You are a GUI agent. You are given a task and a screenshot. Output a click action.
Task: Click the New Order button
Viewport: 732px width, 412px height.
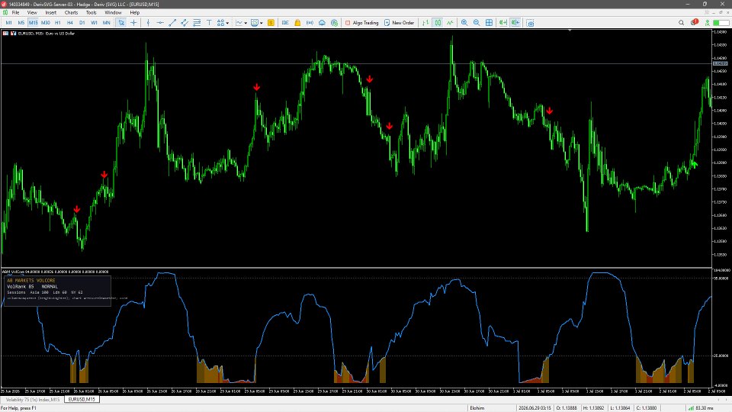point(399,22)
